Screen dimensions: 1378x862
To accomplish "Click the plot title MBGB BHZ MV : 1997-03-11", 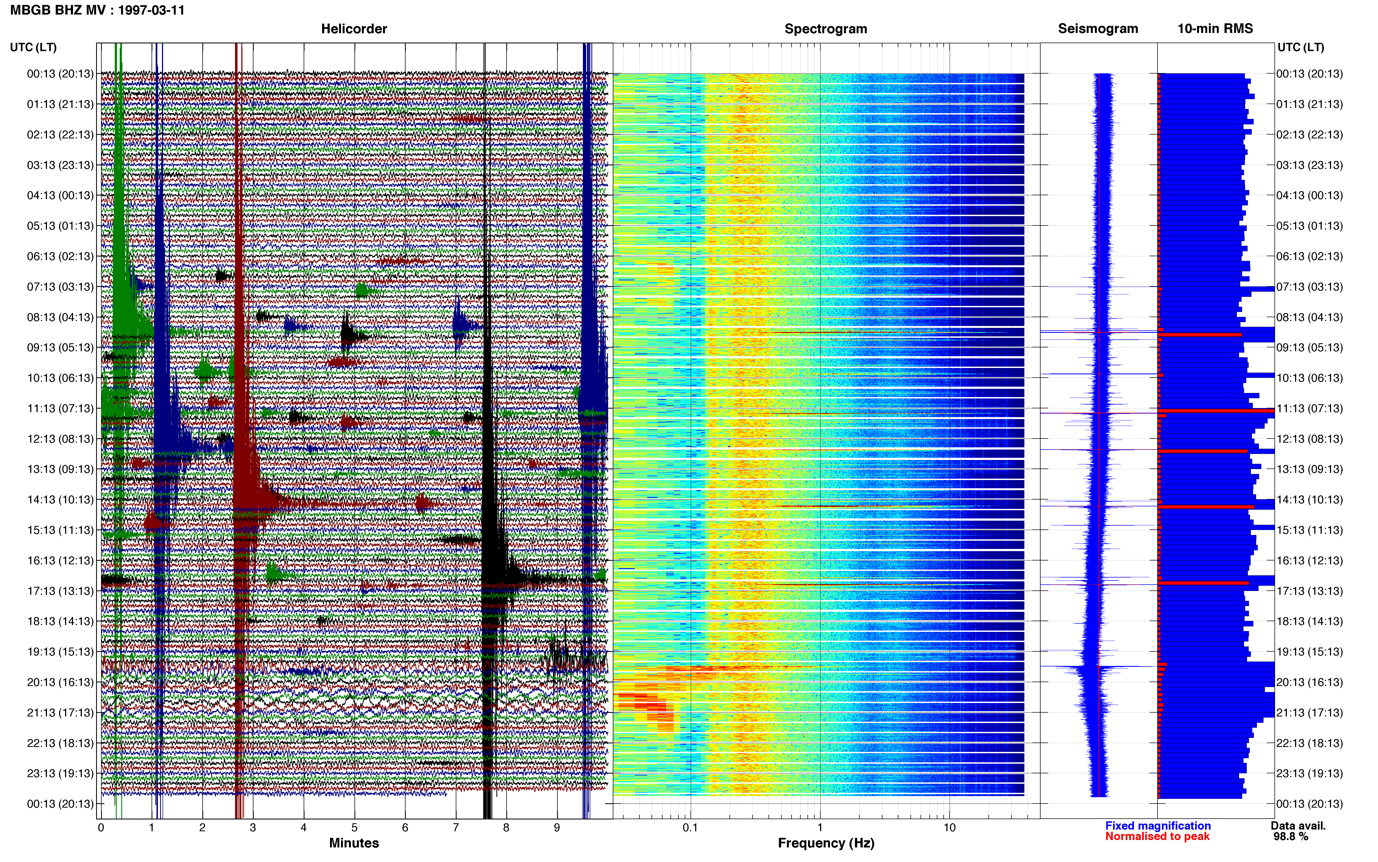I will (x=97, y=10).
